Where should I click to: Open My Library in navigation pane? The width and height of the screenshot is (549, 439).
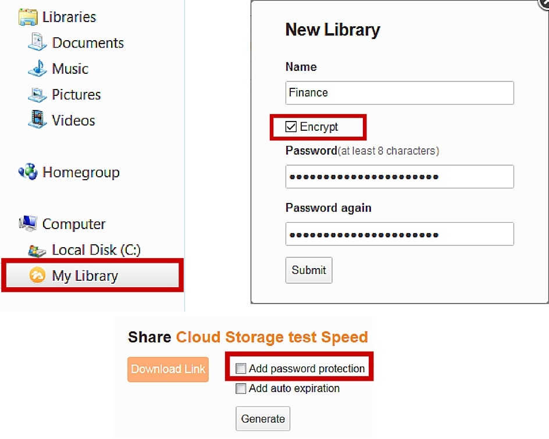[x=85, y=276]
